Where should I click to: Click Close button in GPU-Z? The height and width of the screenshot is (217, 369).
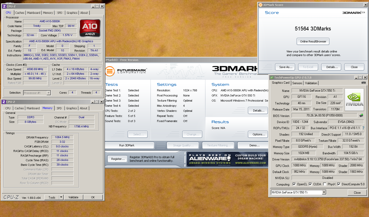click(357, 193)
